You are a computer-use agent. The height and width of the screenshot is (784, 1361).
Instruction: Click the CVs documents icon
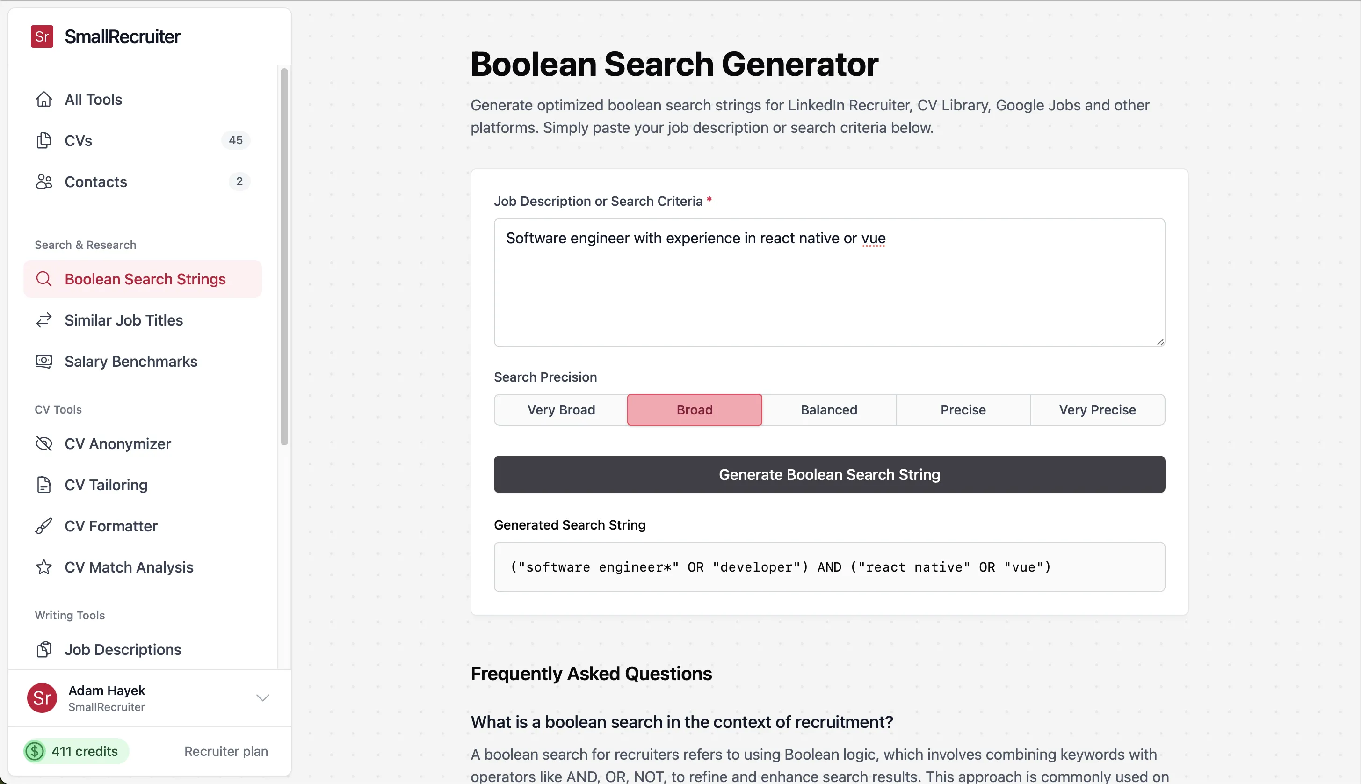[x=43, y=140]
